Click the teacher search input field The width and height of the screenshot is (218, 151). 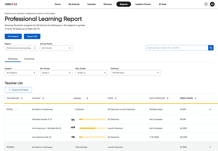[x=177, y=48]
